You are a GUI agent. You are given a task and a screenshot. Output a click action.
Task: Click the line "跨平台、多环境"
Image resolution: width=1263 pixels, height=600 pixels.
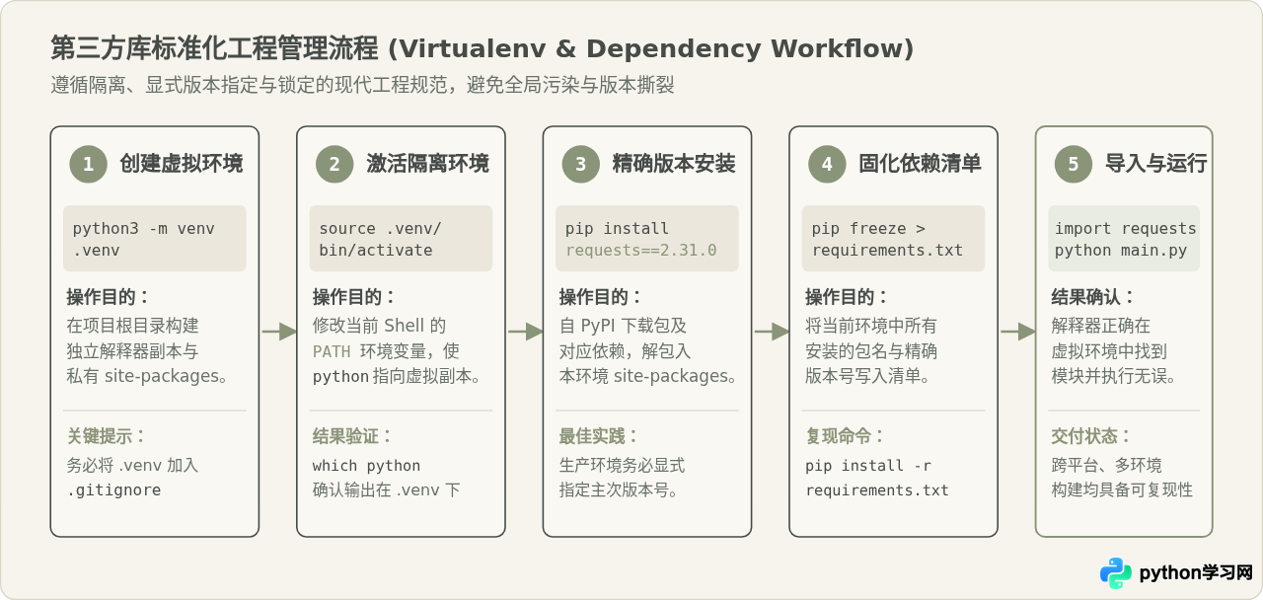tap(1106, 466)
